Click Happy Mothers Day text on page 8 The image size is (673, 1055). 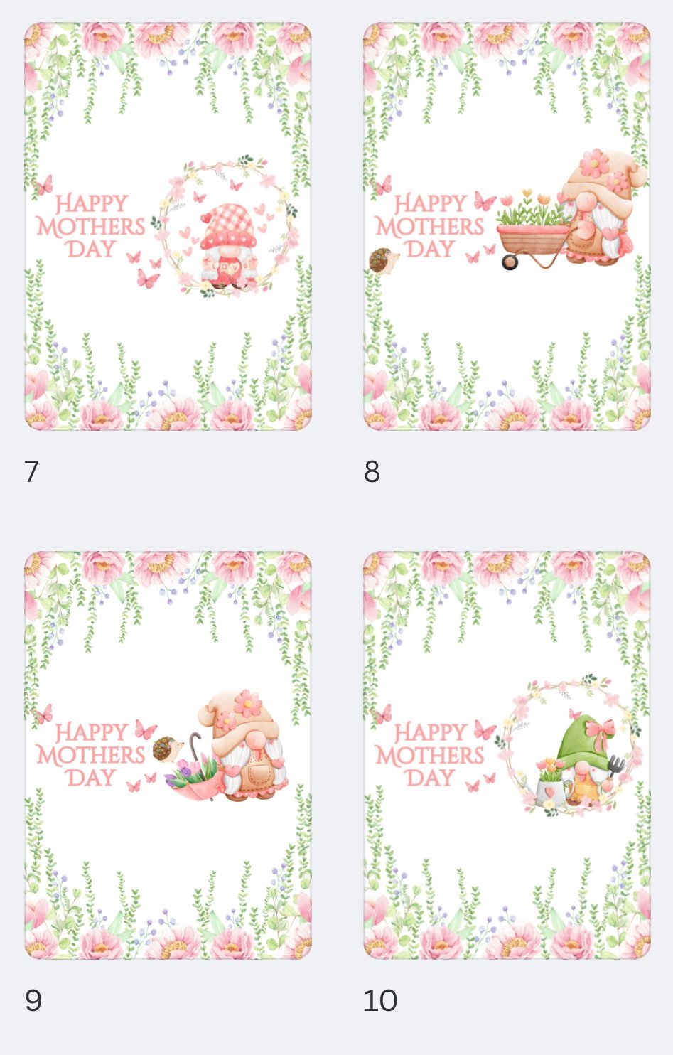tap(429, 226)
